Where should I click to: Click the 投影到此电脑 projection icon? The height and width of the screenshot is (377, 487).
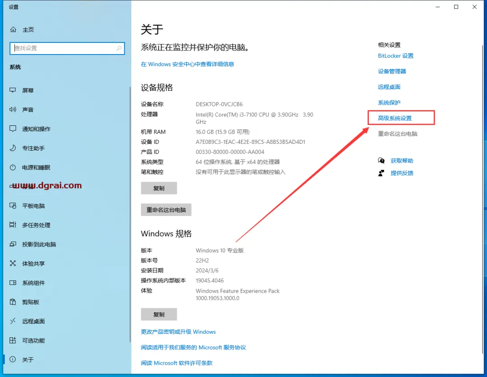(x=13, y=244)
